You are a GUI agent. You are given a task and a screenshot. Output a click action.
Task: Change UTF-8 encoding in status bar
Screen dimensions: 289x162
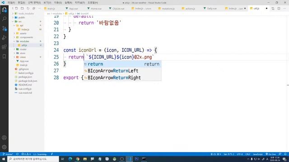[240, 154]
